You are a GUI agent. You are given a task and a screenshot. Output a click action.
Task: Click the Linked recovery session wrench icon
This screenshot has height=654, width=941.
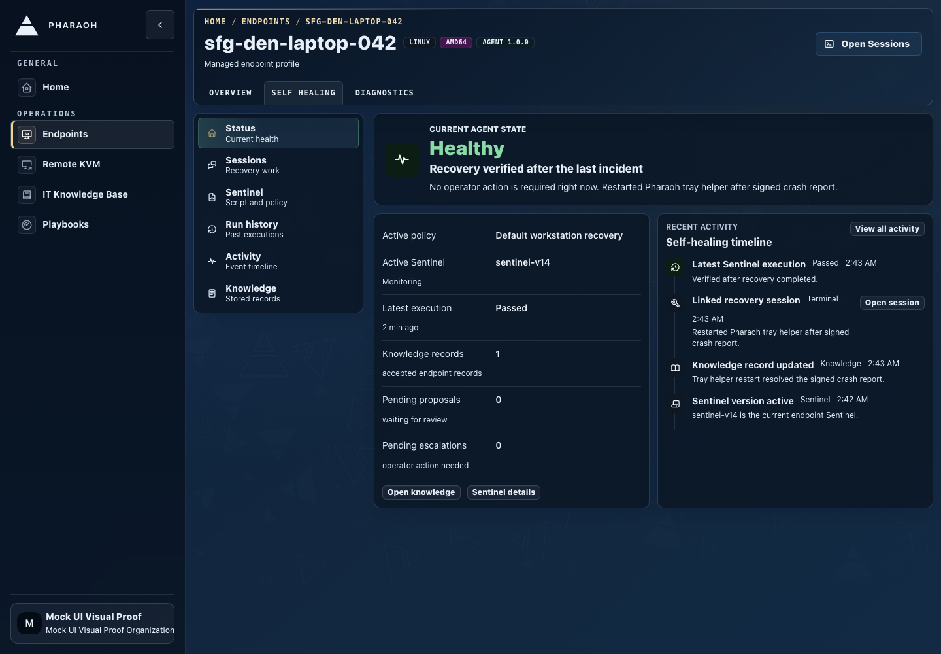click(x=675, y=303)
